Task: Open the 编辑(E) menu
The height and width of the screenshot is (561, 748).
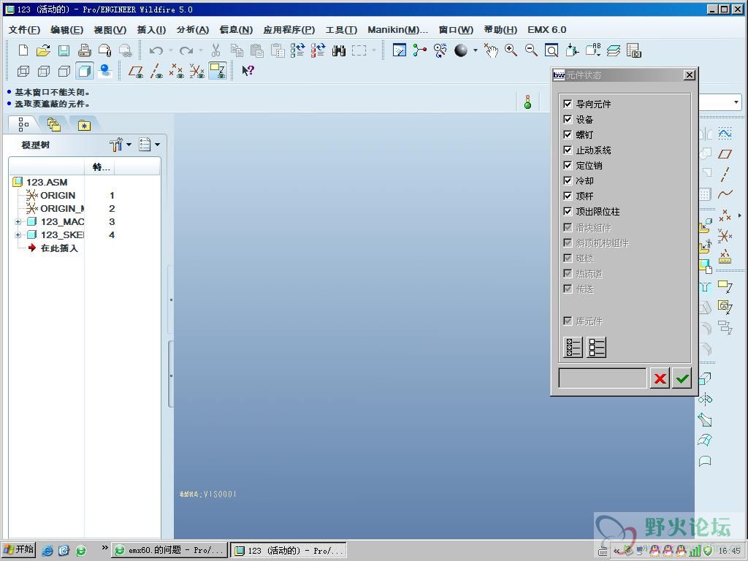Action: point(66,29)
